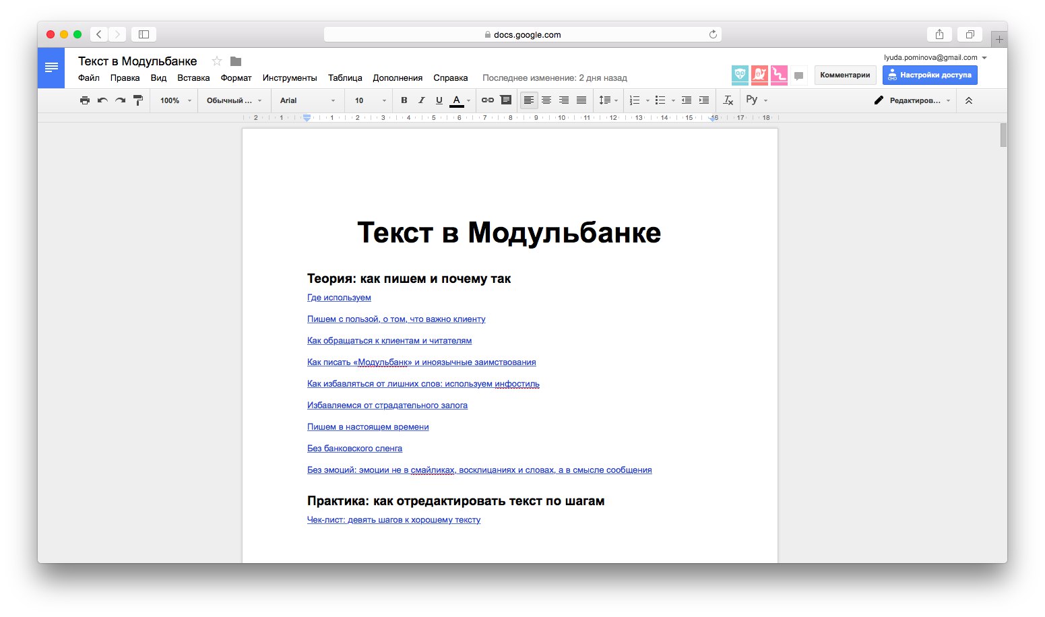Expand bulleted list options arrow
Screen dimensions: 1045x617
coord(673,100)
